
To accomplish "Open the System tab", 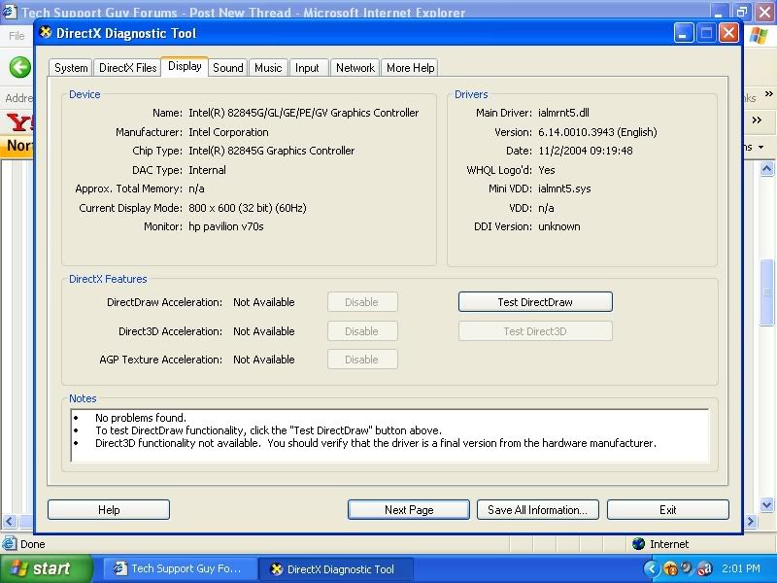I will pyautogui.click(x=71, y=68).
